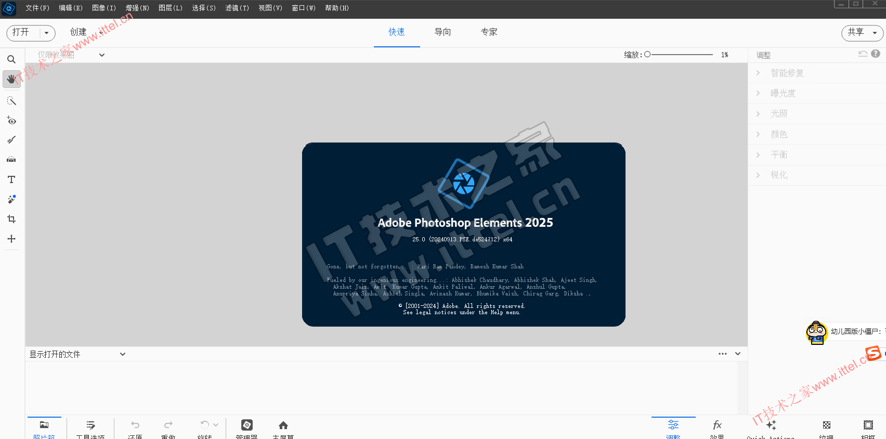
Task: Switch to the 导向 (Guided) tab
Action: click(443, 32)
